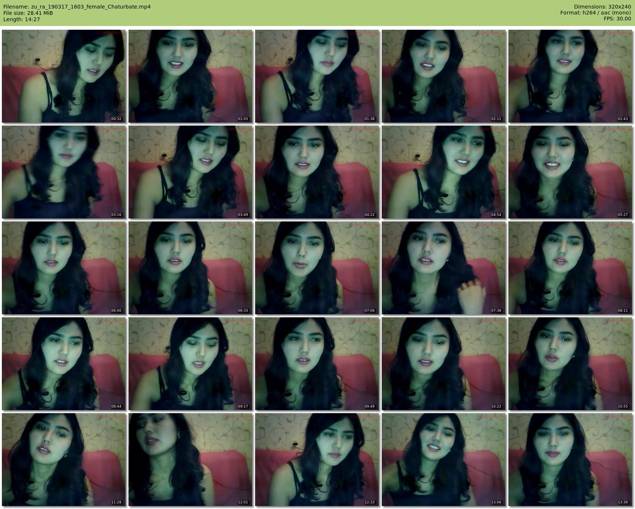Choose the frame stamped 05:27
Image resolution: width=635 pixels, height=509 pixels.
[570, 172]
